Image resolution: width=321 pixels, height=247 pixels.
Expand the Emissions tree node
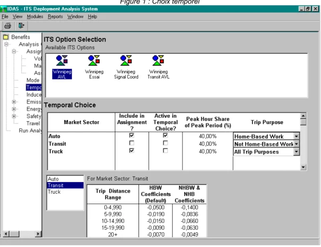(x=14, y=102)
